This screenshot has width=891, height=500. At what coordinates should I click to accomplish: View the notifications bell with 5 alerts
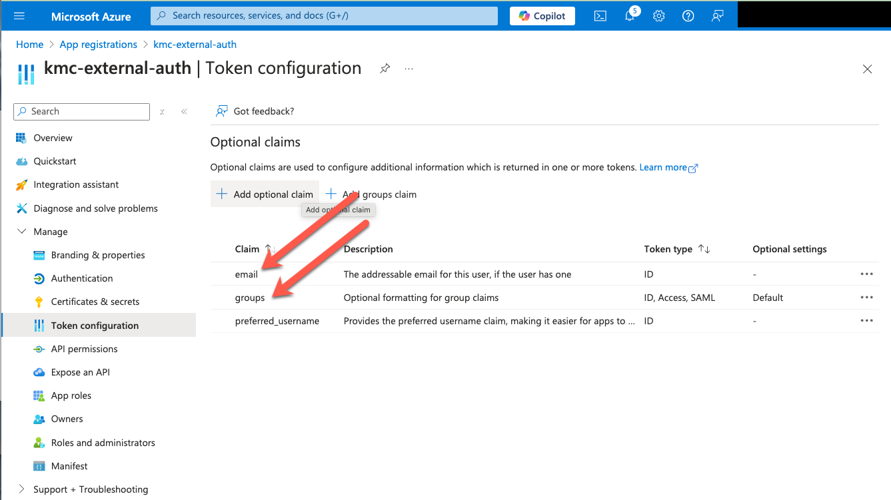[x=629, y=15]
